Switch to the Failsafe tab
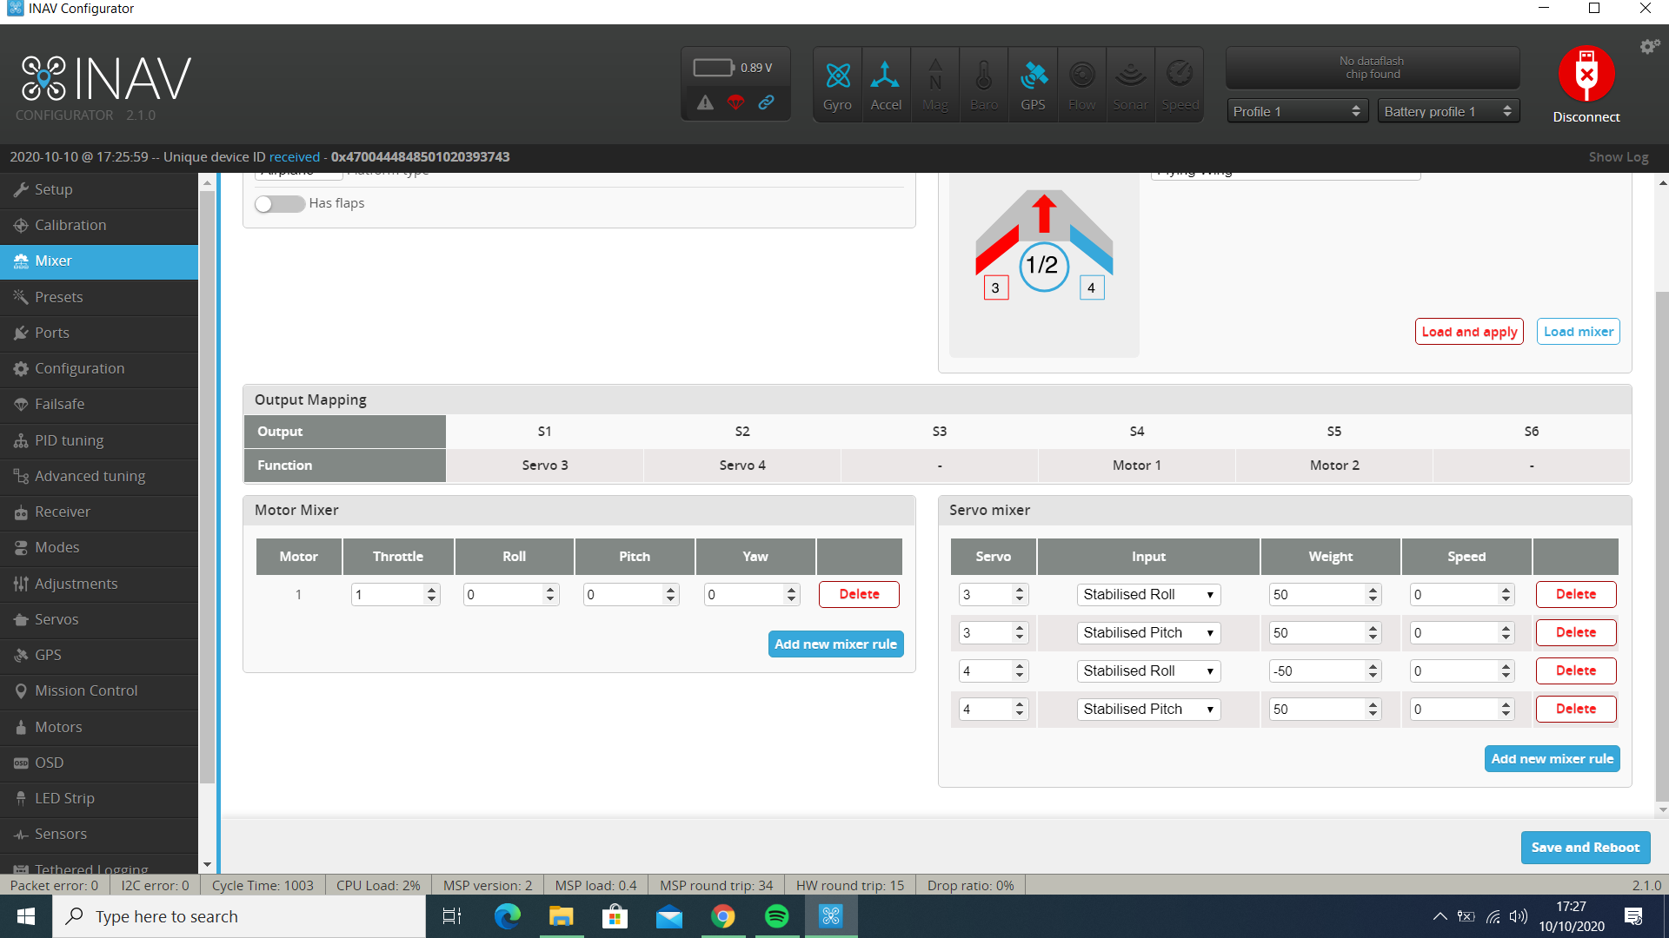Image resolution: width=1669 pixels, height=938 pixels. (59, 404)
